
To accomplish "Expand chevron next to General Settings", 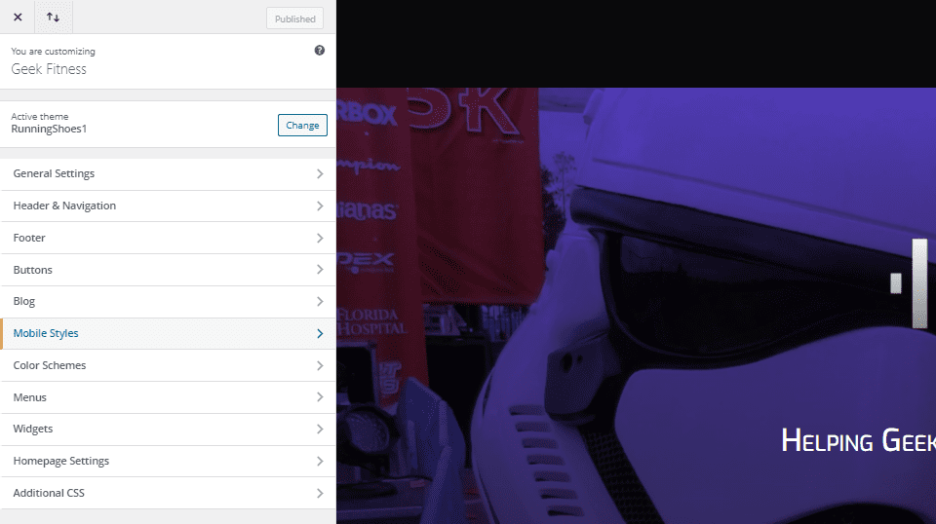I will pyautogui.click(x=320, y=174).
